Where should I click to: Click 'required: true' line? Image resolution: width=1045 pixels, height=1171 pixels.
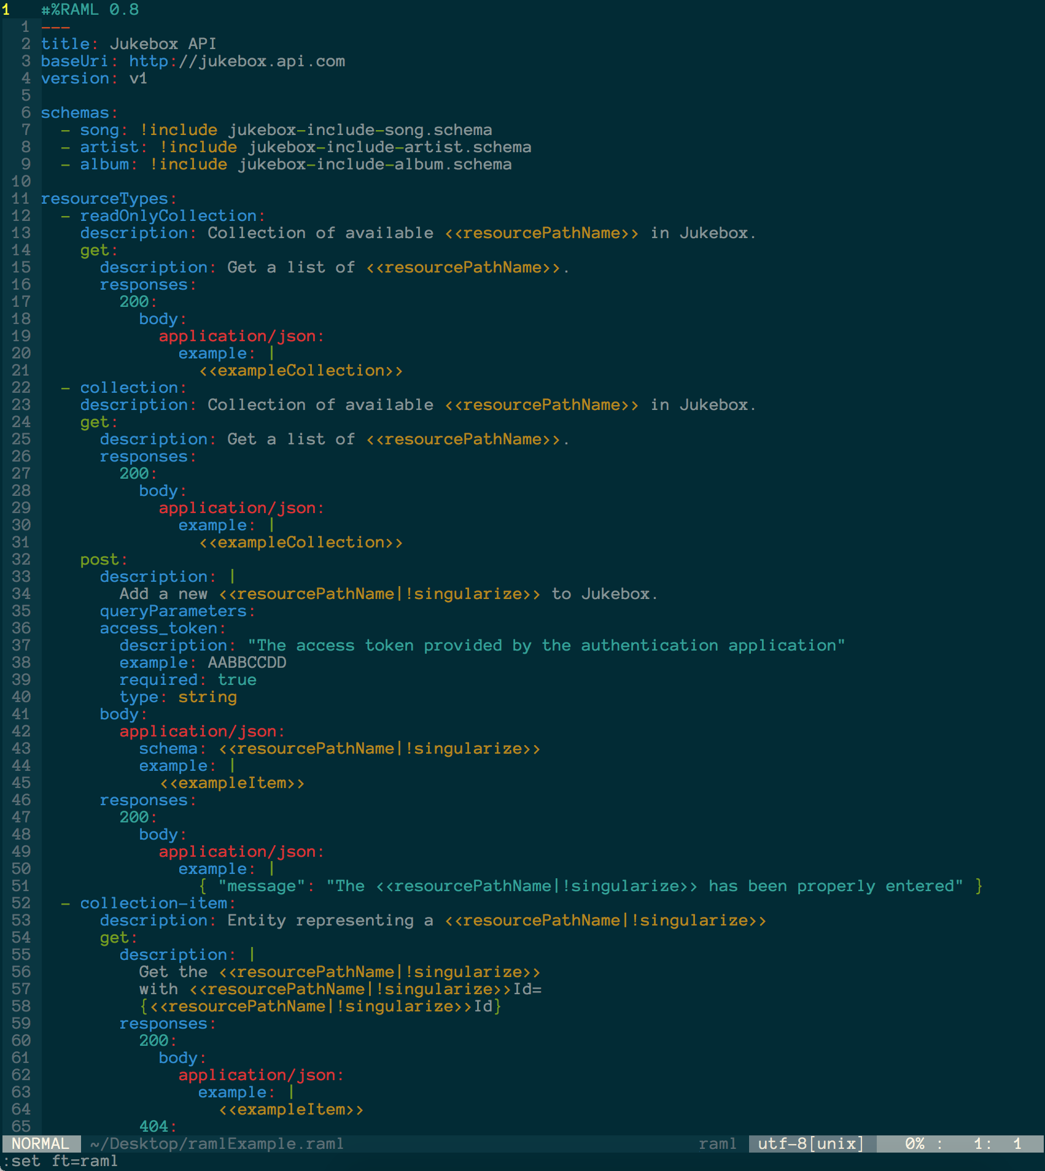point(188,679)
